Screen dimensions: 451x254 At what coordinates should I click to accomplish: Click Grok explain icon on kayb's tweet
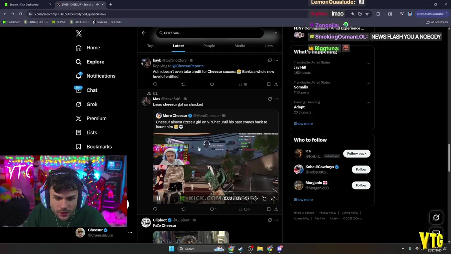pyautogui.click(x=270, y=60)
